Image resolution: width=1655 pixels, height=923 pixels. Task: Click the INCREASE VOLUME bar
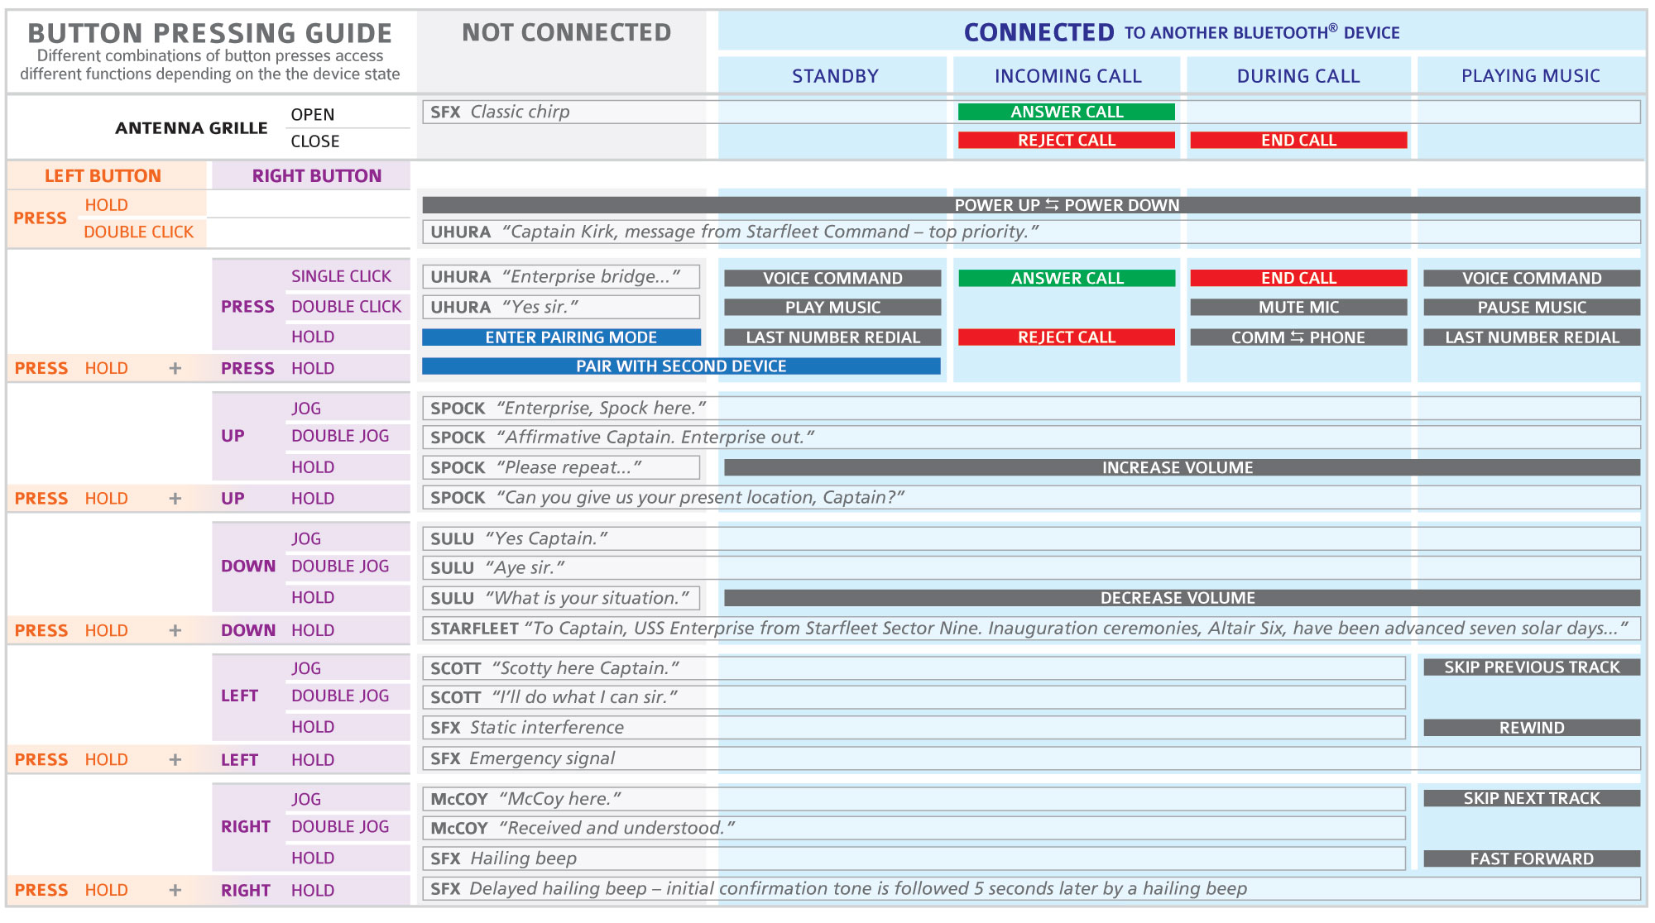point(1182,467)
